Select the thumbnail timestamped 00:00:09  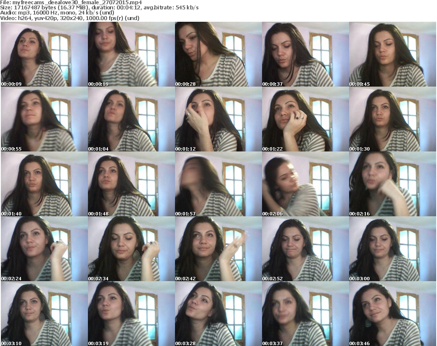(x=44, y=54)
